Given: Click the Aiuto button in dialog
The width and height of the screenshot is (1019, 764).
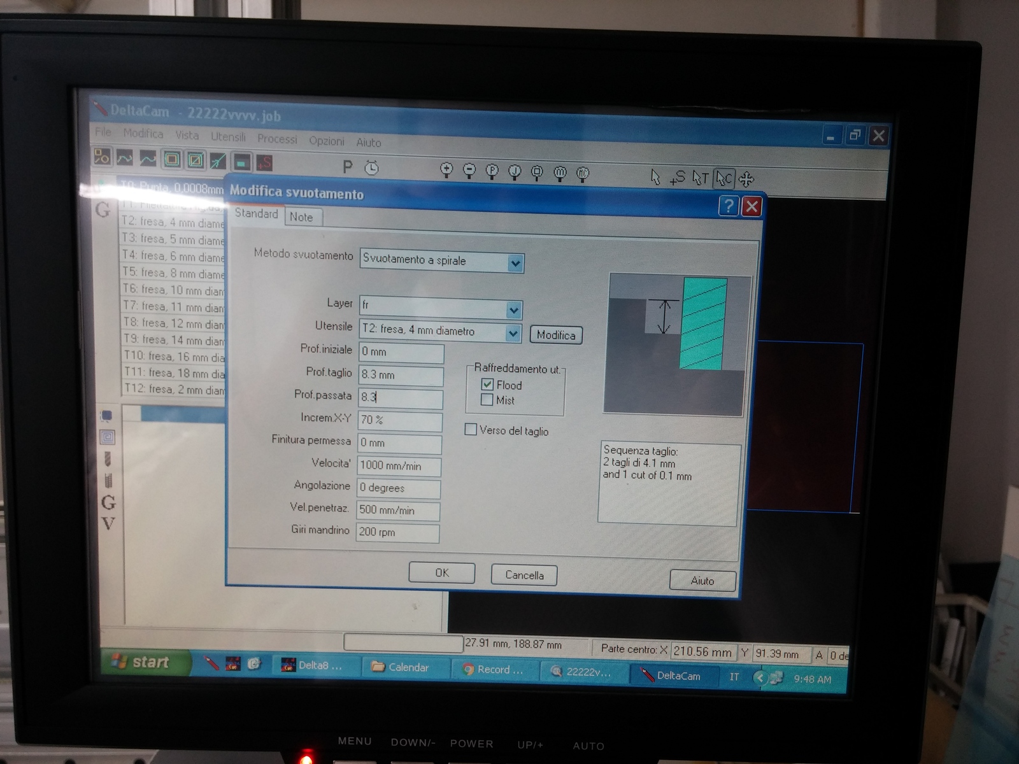Looking at the screenshot, I should [702, 581].
